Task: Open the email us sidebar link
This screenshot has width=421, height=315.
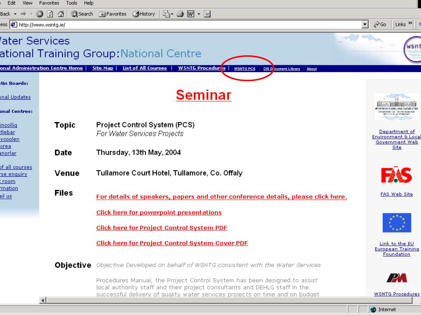Action: coord(6,196)
